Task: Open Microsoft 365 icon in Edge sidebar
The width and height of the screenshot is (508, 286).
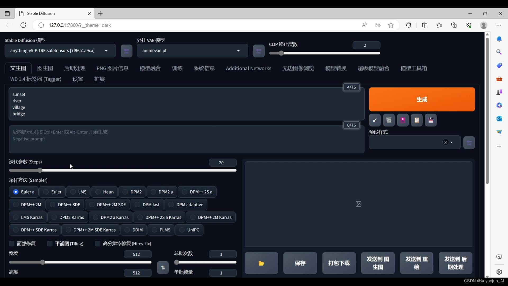Action: 499,105
